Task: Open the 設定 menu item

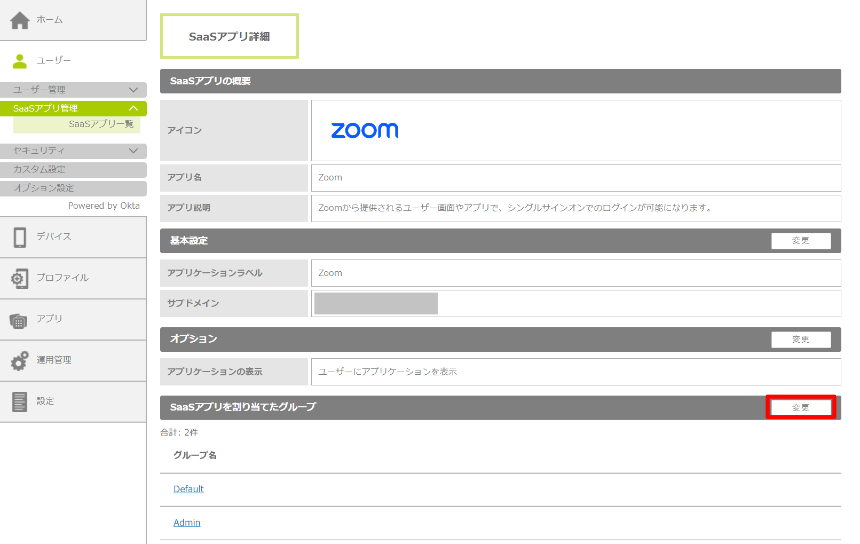Action: click(x=73, y=401)
